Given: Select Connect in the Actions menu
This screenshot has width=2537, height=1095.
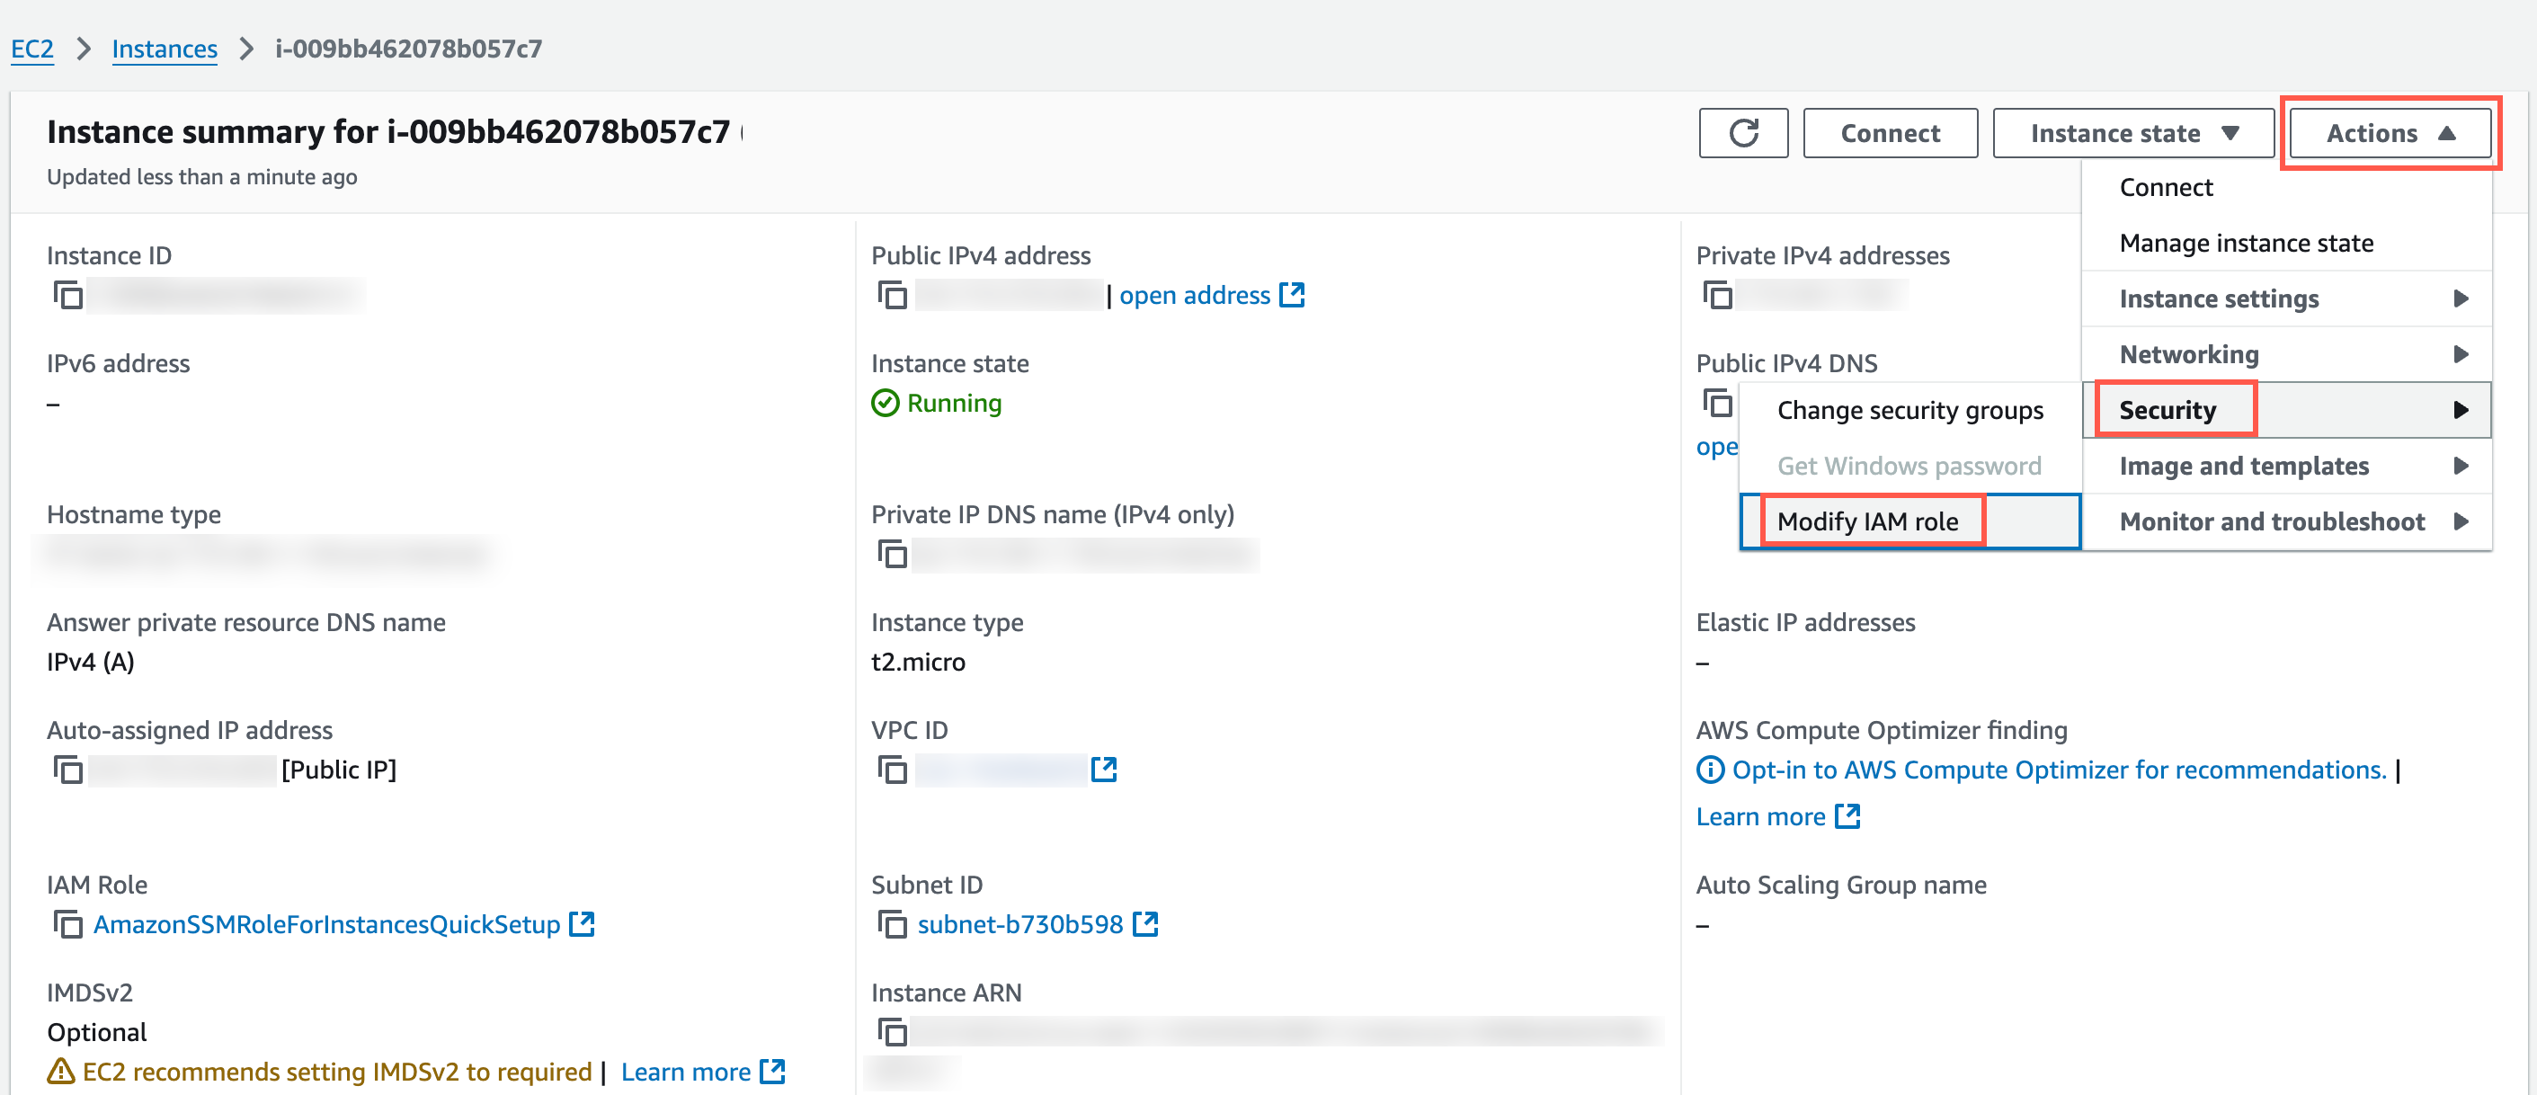Looking at the screenshot, I should (x=2286, y=187).
